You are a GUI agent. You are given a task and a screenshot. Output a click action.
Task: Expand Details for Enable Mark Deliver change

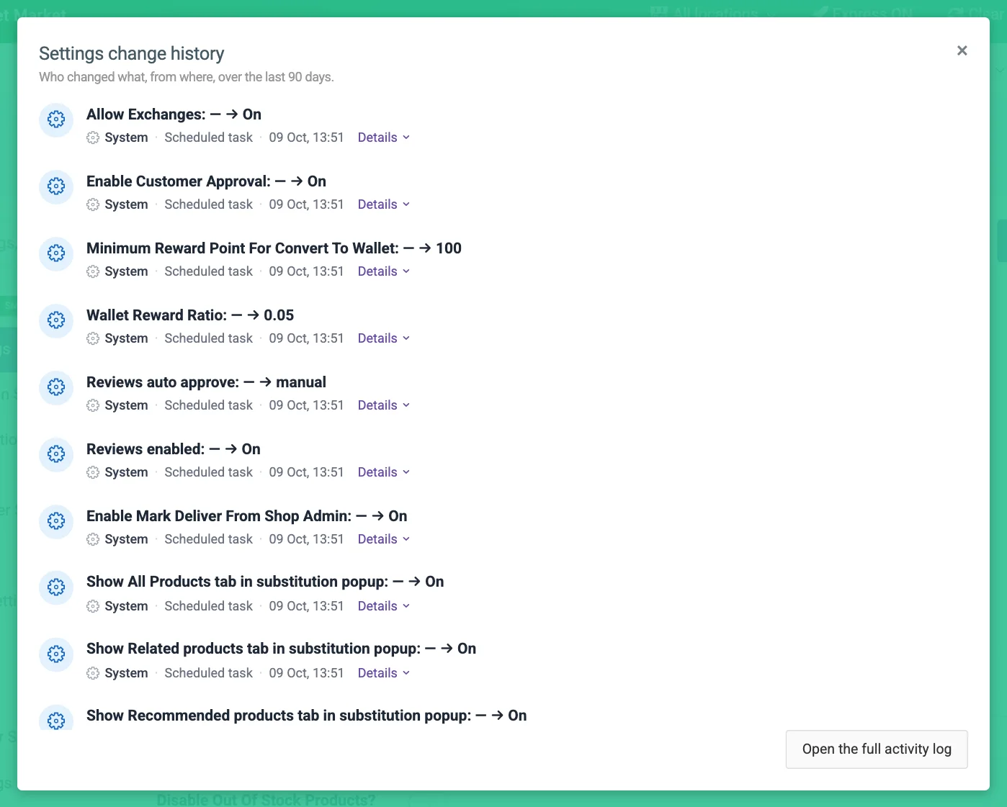point(384,539)
